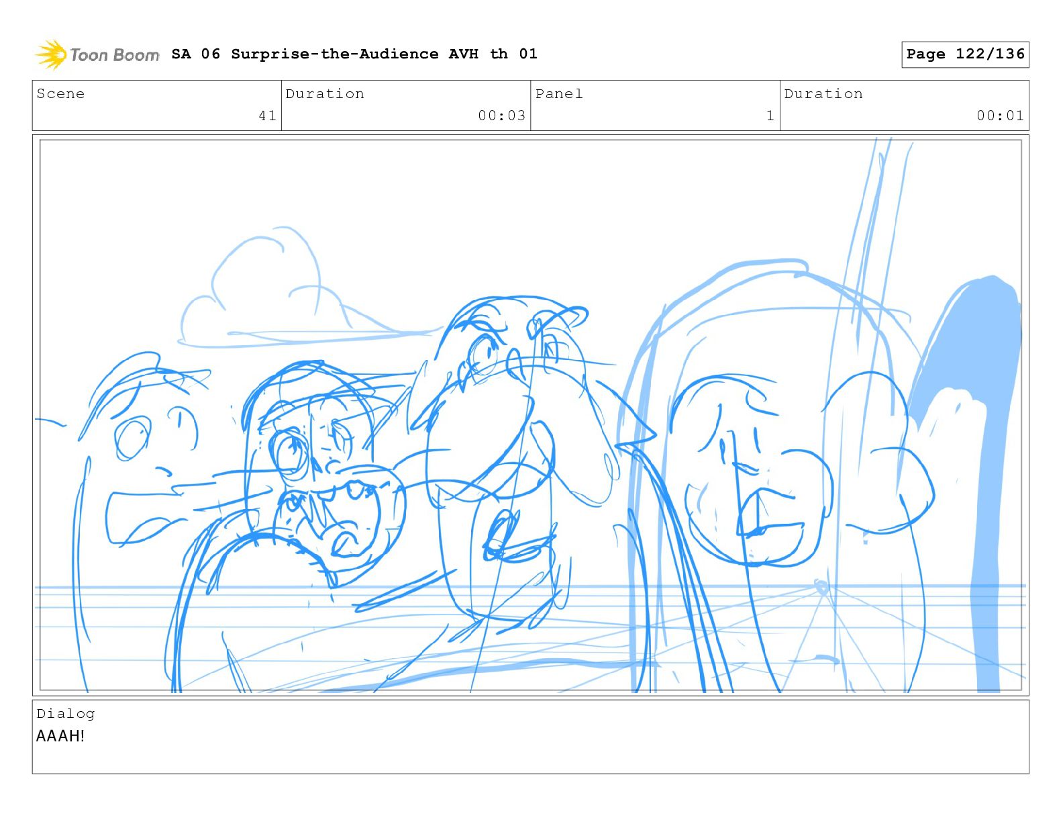Click the Toon Boom logo
Image resolution: width=1063 pixels, height=822 pixels.
[x=97, y=54]
